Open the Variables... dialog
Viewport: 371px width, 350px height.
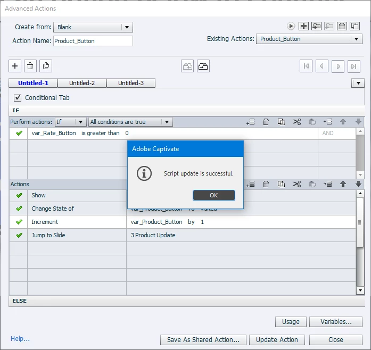coord(336,322)
